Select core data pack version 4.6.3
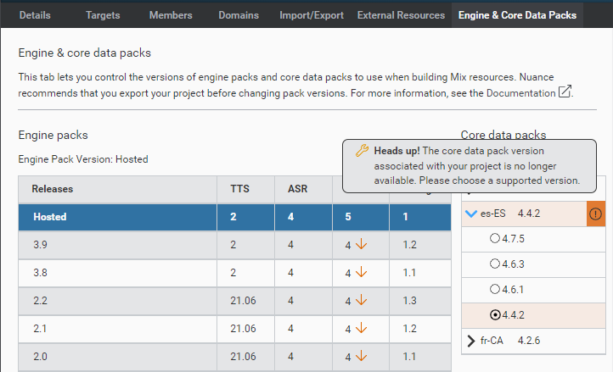The height and width of the screenshot is (372, 613). click(495, 264)
